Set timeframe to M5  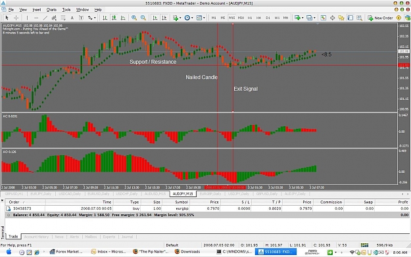[222, 18]
